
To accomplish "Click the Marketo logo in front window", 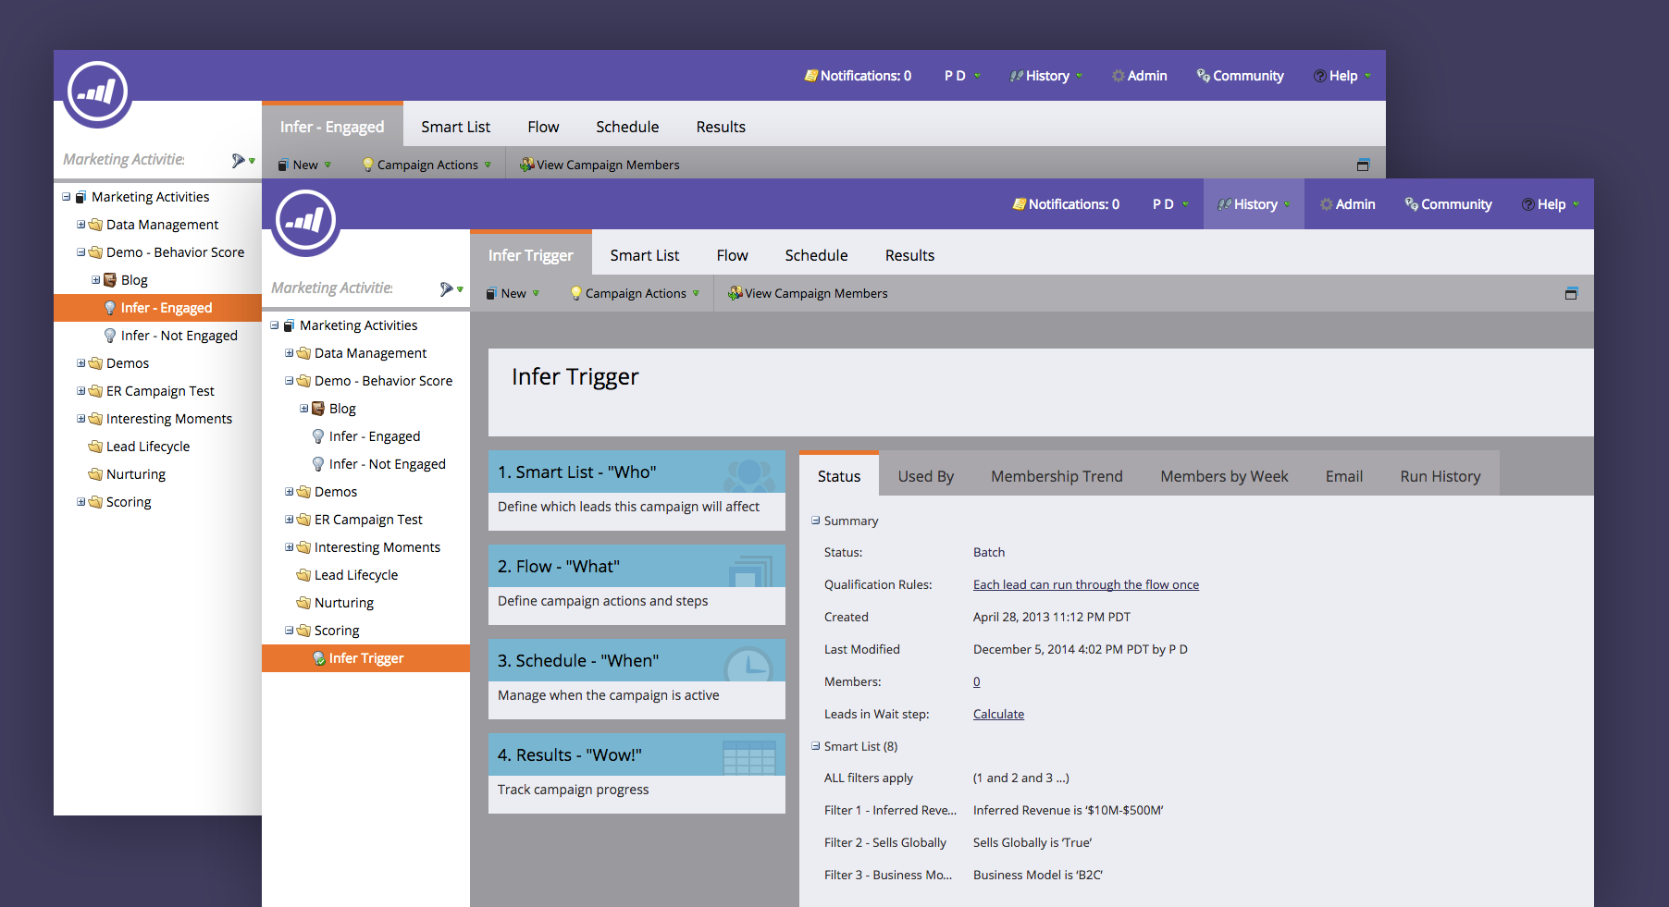I will tap(306, 221).
